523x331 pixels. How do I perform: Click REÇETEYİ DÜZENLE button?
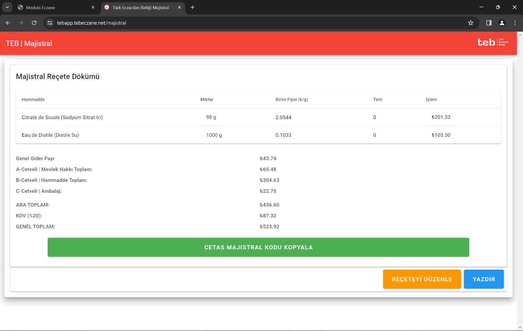[x=422, y=279]
